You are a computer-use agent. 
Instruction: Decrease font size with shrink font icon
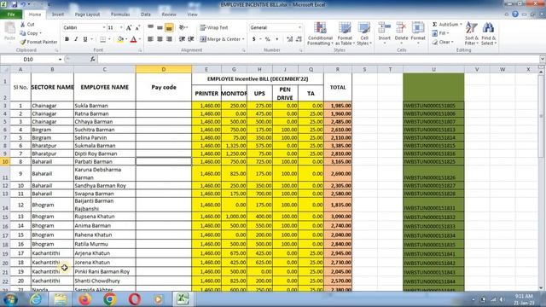click(137, 27)
